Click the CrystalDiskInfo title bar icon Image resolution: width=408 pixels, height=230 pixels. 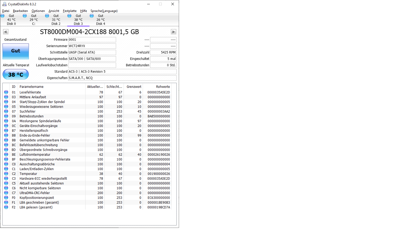click(x=4, y=4)
